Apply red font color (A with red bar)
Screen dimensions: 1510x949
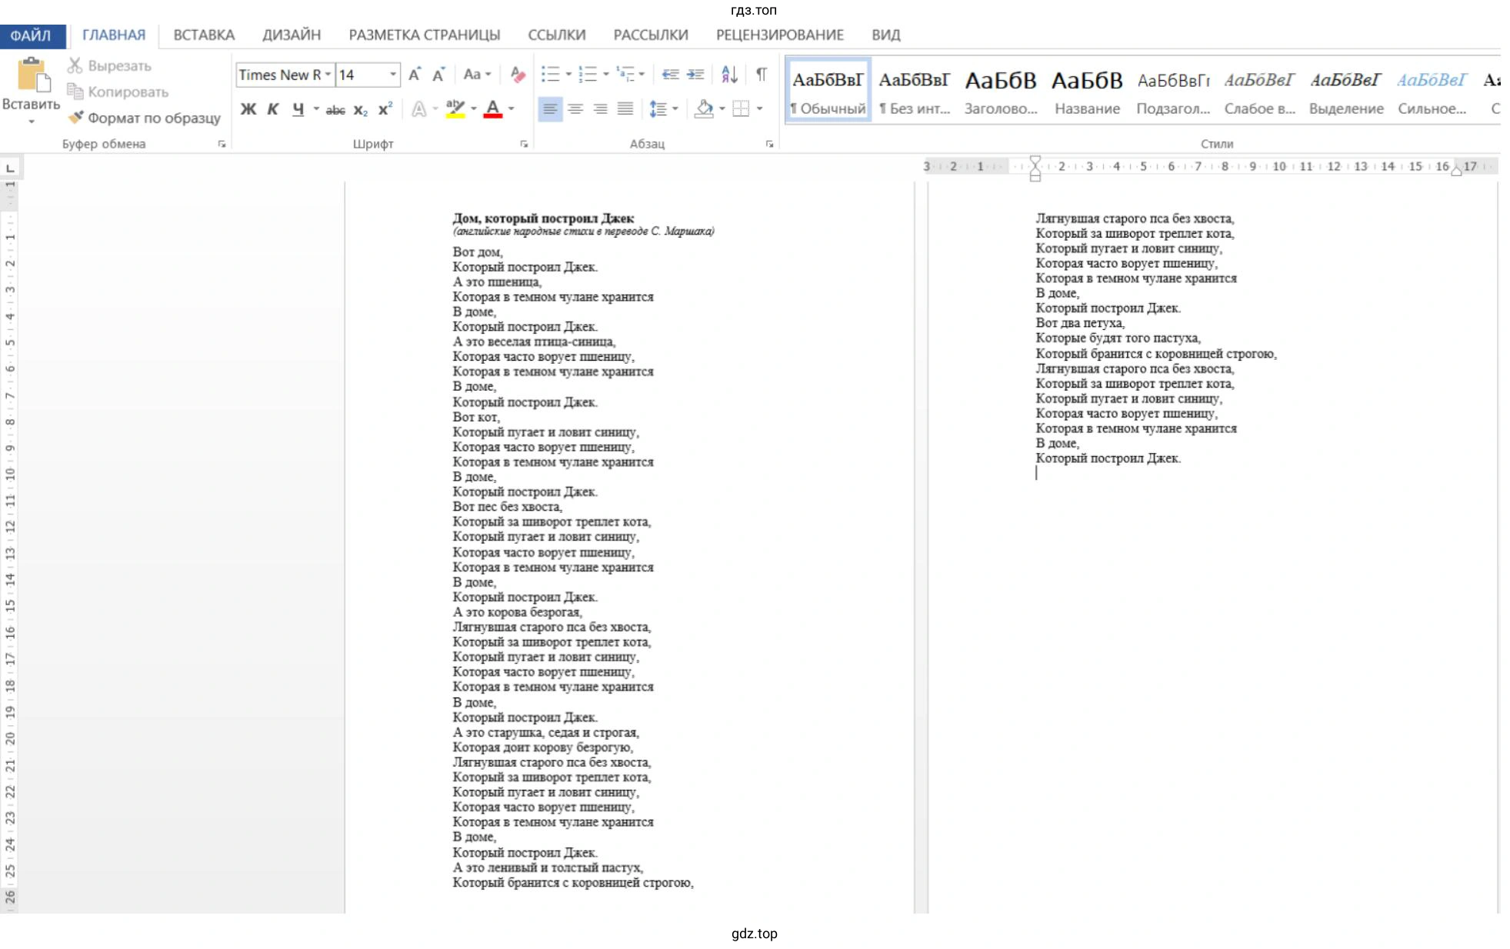(493, 109)
